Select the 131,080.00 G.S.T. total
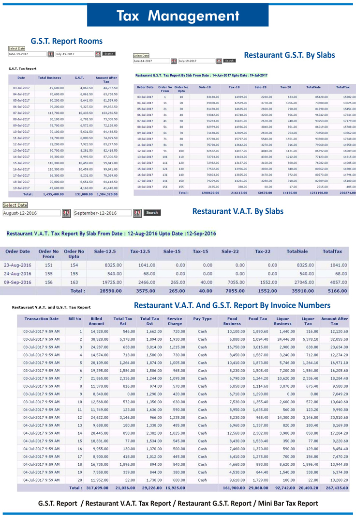Screen dimensions: 356x519 [x=84, y=194]
